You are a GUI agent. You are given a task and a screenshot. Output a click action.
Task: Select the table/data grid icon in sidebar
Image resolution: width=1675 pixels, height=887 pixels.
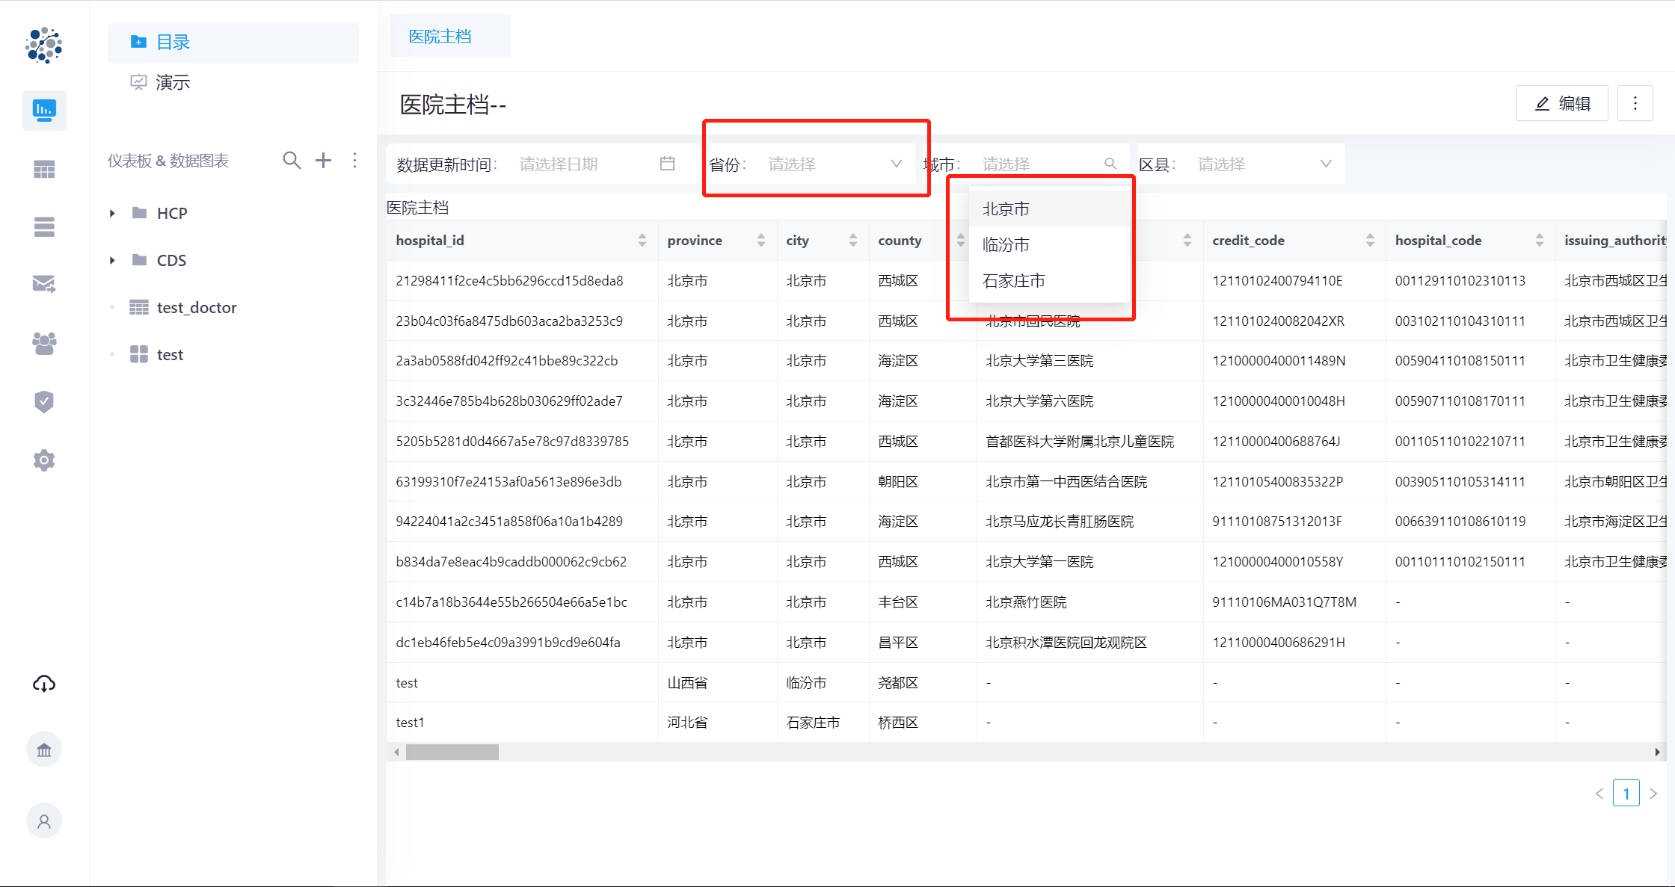(x=44, y=168)
